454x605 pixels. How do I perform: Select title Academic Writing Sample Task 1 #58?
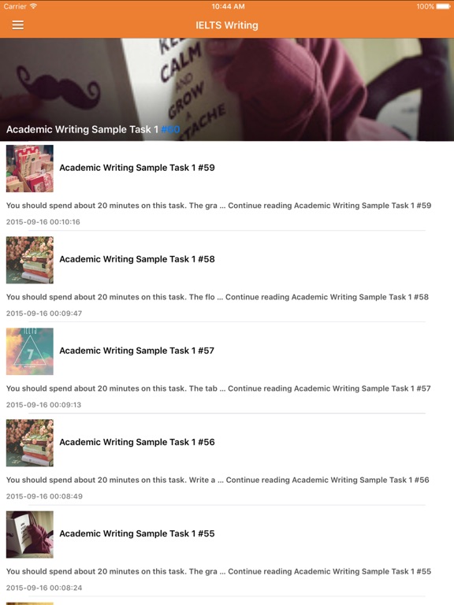point(137,259)
